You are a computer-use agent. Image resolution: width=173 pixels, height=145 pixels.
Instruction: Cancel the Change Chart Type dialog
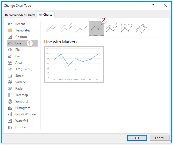point(160,138)
